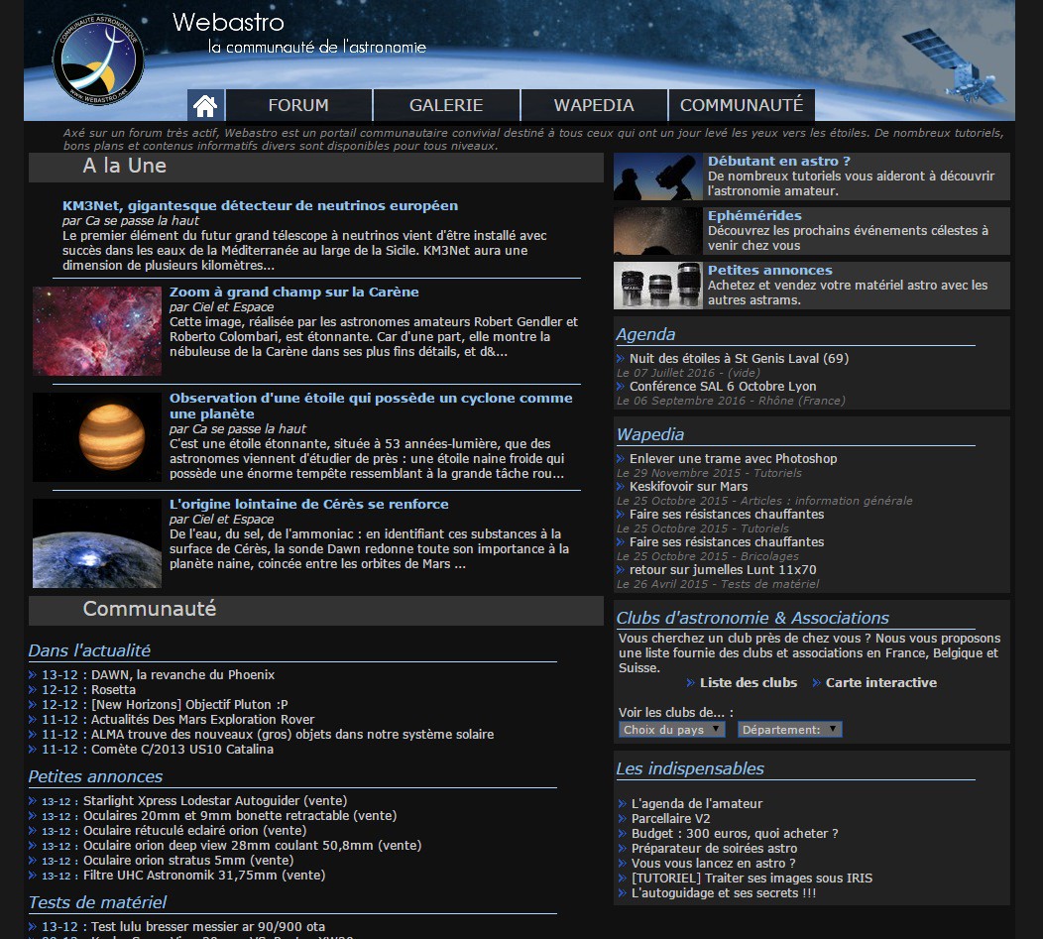
Task: Click the Wapedia section heading
Action: point(649,434)
